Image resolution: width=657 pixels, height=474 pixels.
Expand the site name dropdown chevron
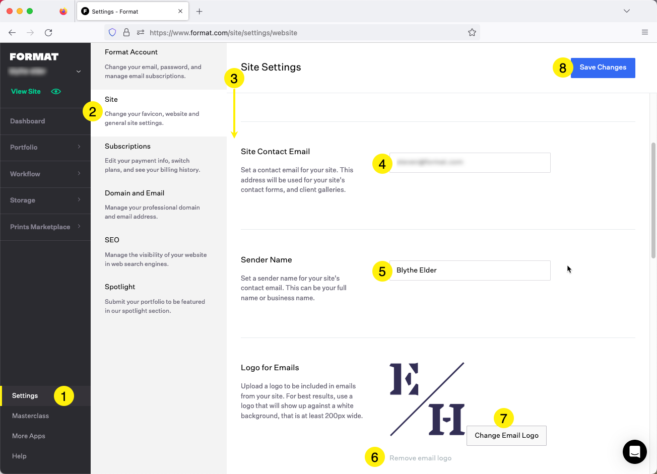point(78,72)
